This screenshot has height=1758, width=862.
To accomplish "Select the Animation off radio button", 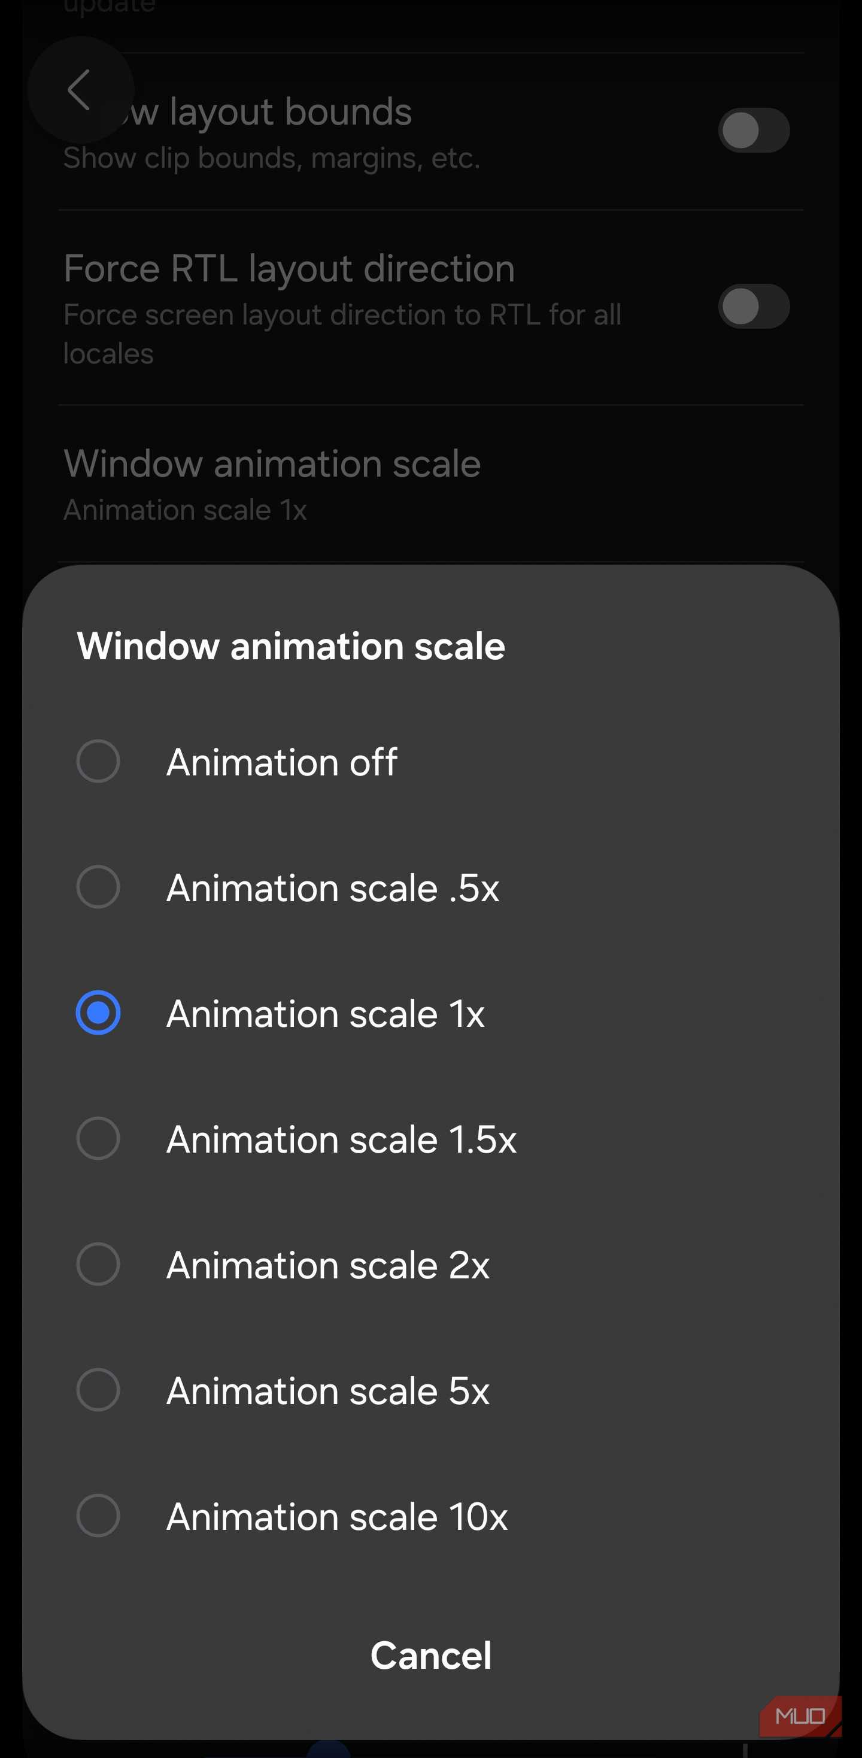I will (98, 761).
